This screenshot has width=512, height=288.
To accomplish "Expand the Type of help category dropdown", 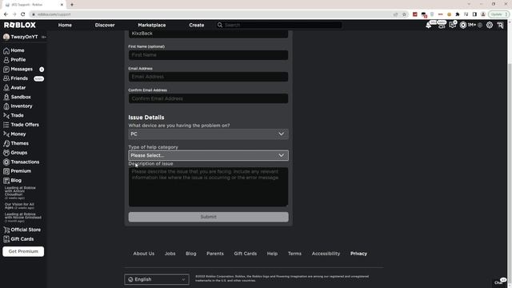I will [x=208, y=155].
